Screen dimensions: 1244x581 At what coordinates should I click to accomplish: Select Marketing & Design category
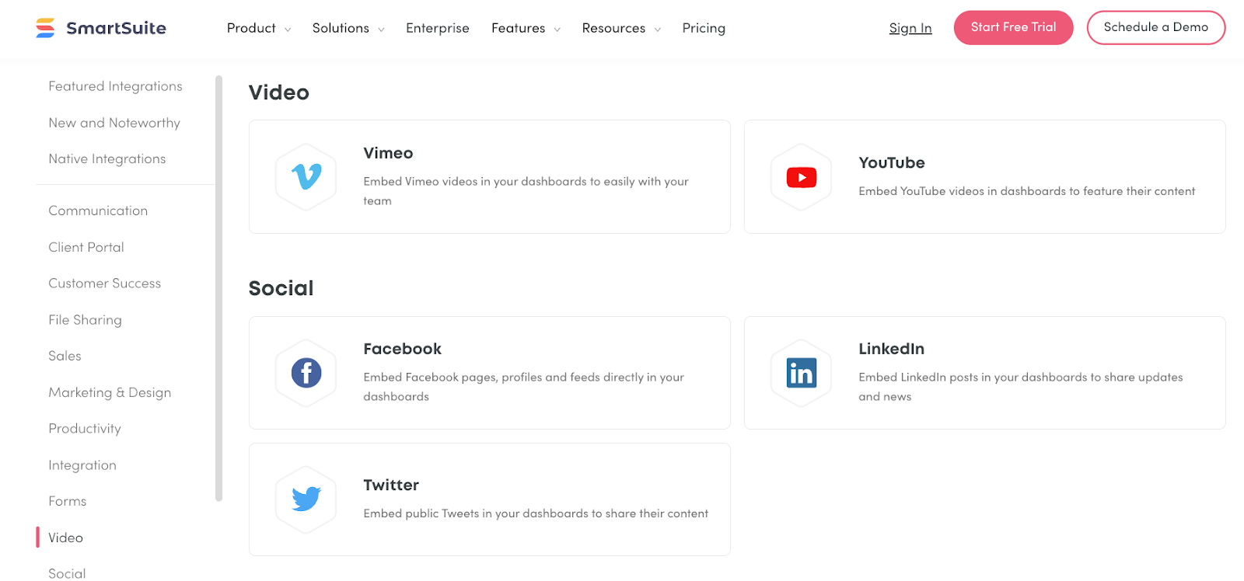pyautogui.click(x=110, y=392)
